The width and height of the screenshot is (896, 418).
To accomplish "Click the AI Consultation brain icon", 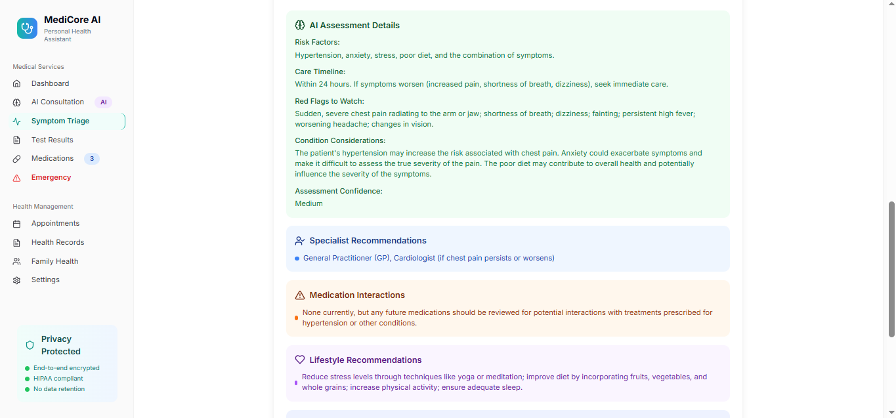I will tap(17, 102).
